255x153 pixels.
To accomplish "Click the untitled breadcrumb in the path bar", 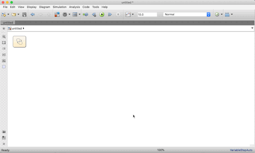I will [17, 28].
